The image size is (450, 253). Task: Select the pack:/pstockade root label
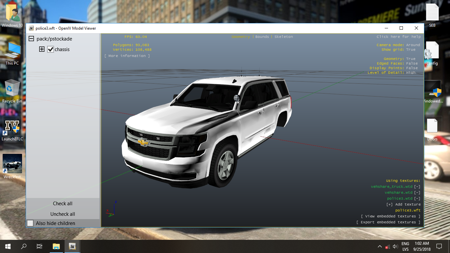coord(54,39)
